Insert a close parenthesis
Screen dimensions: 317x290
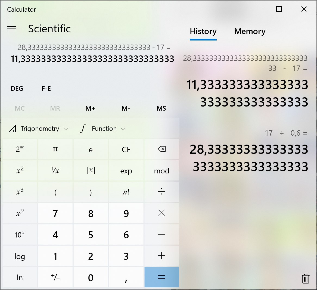[91, 192]
